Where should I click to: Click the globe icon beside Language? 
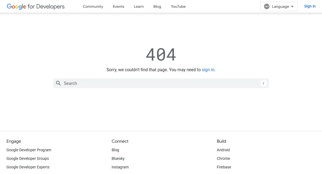(x=267, y=6)
